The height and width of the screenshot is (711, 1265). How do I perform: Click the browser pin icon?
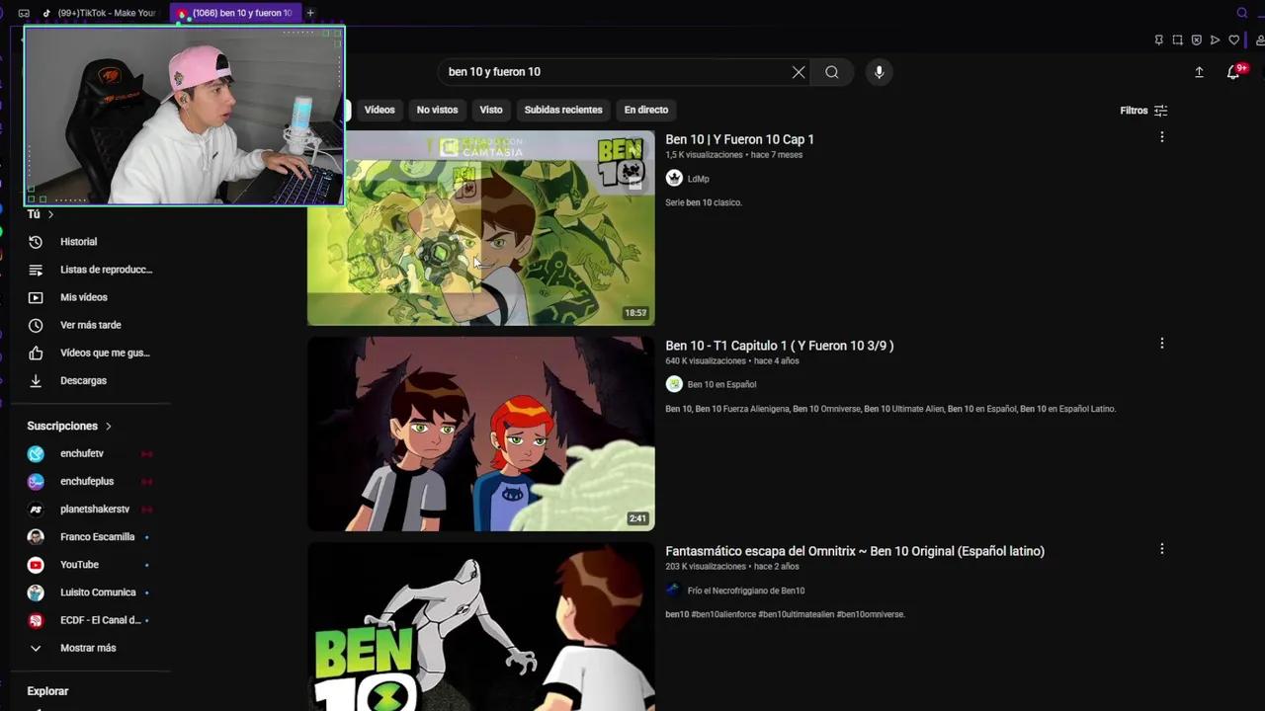[1158, 40]
